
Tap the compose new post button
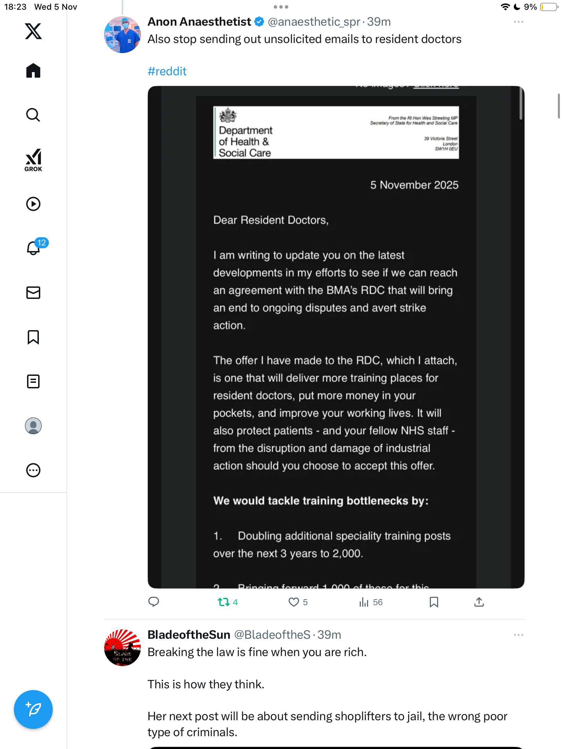(x=33, y=709)
